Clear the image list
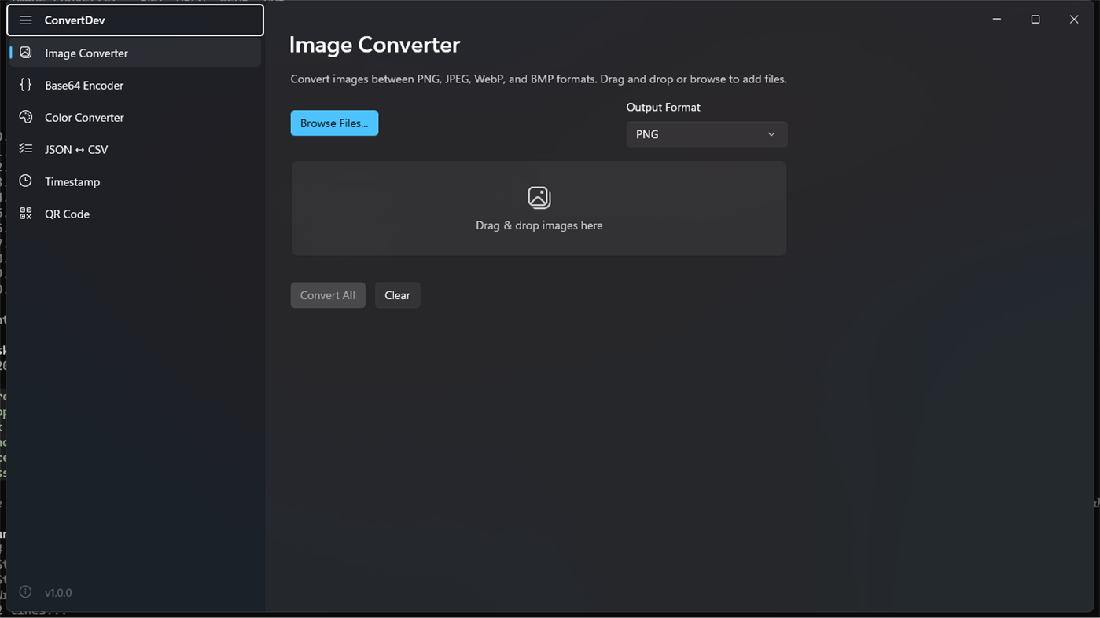This screenshot has height=618, width=1100. click(x=397, y=295)
